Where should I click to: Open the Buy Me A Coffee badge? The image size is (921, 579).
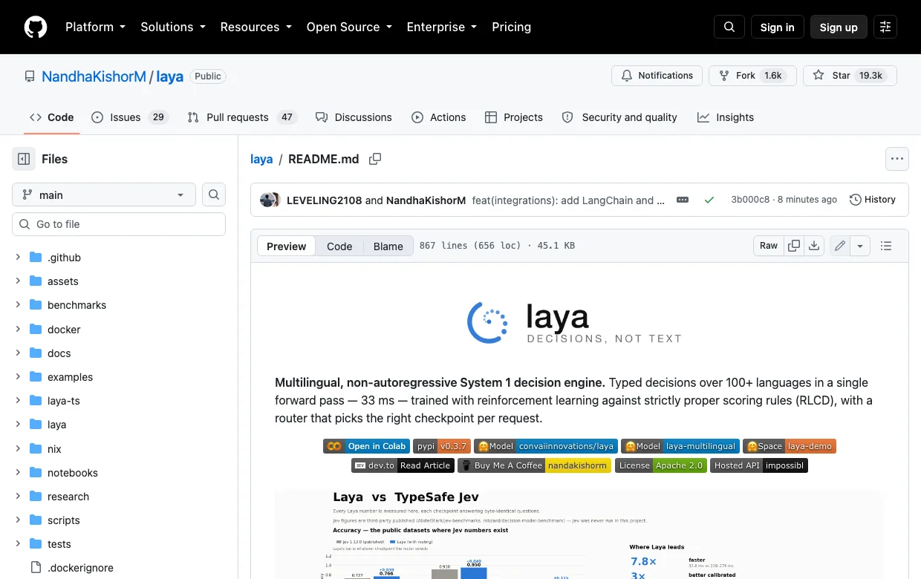[x=534, y=465]
